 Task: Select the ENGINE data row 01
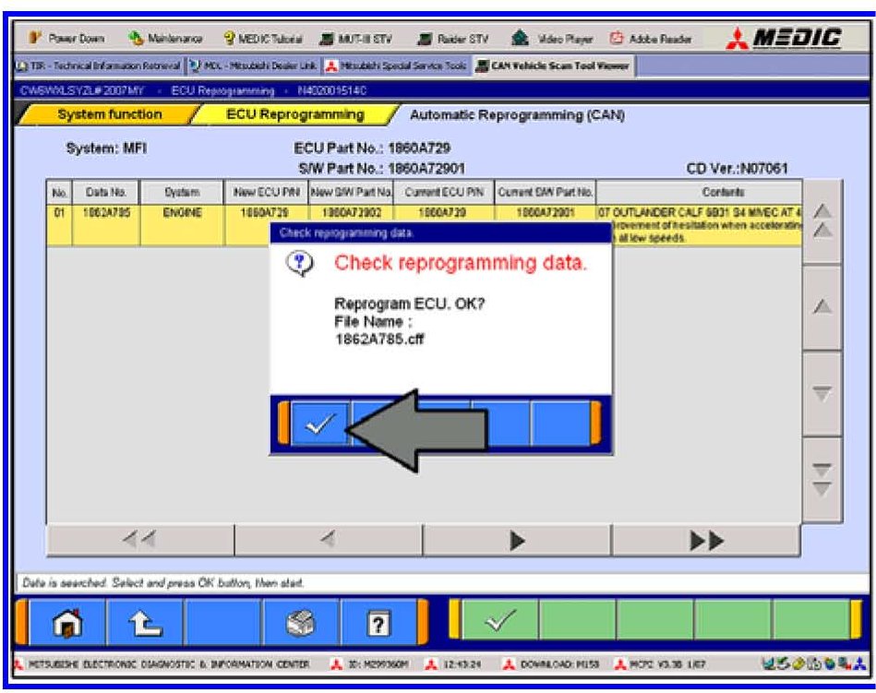[424, 225]
